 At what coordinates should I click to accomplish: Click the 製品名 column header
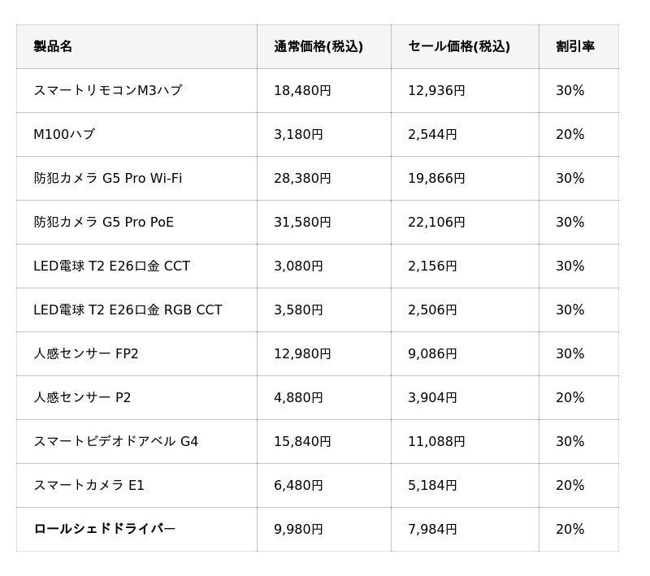(53, 46)
